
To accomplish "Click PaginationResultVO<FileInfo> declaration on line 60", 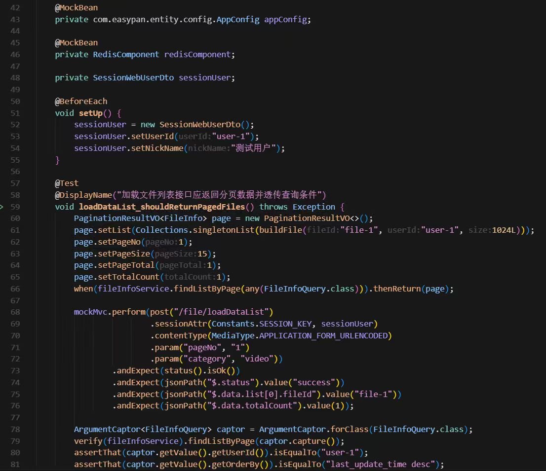I will pos(140,218).
